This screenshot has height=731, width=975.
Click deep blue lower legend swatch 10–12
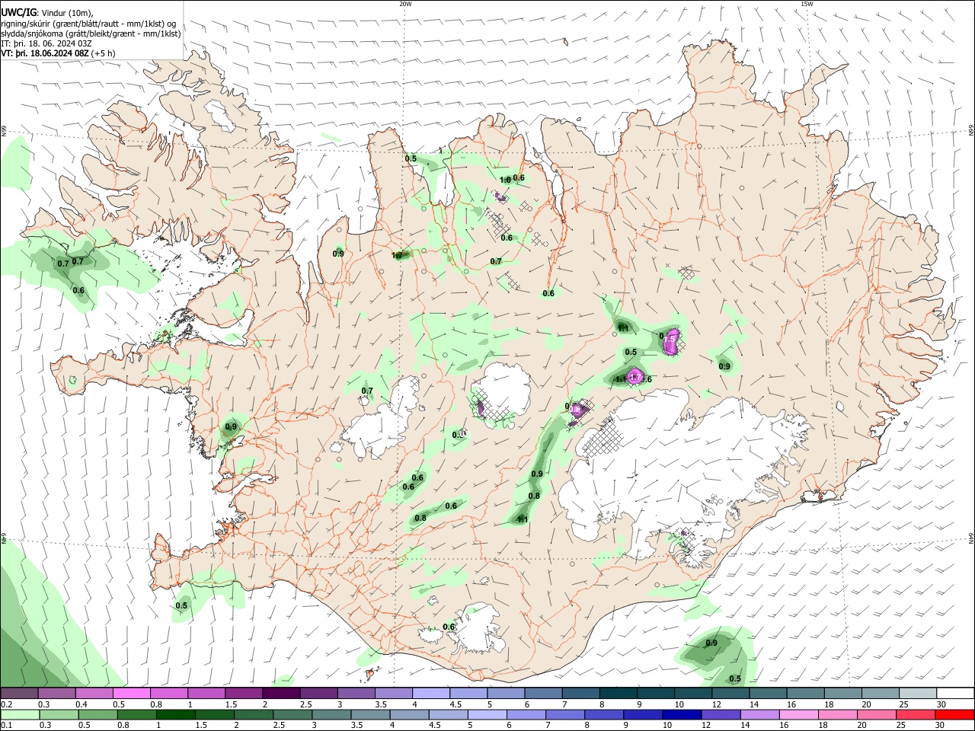[x=683, y=714]
